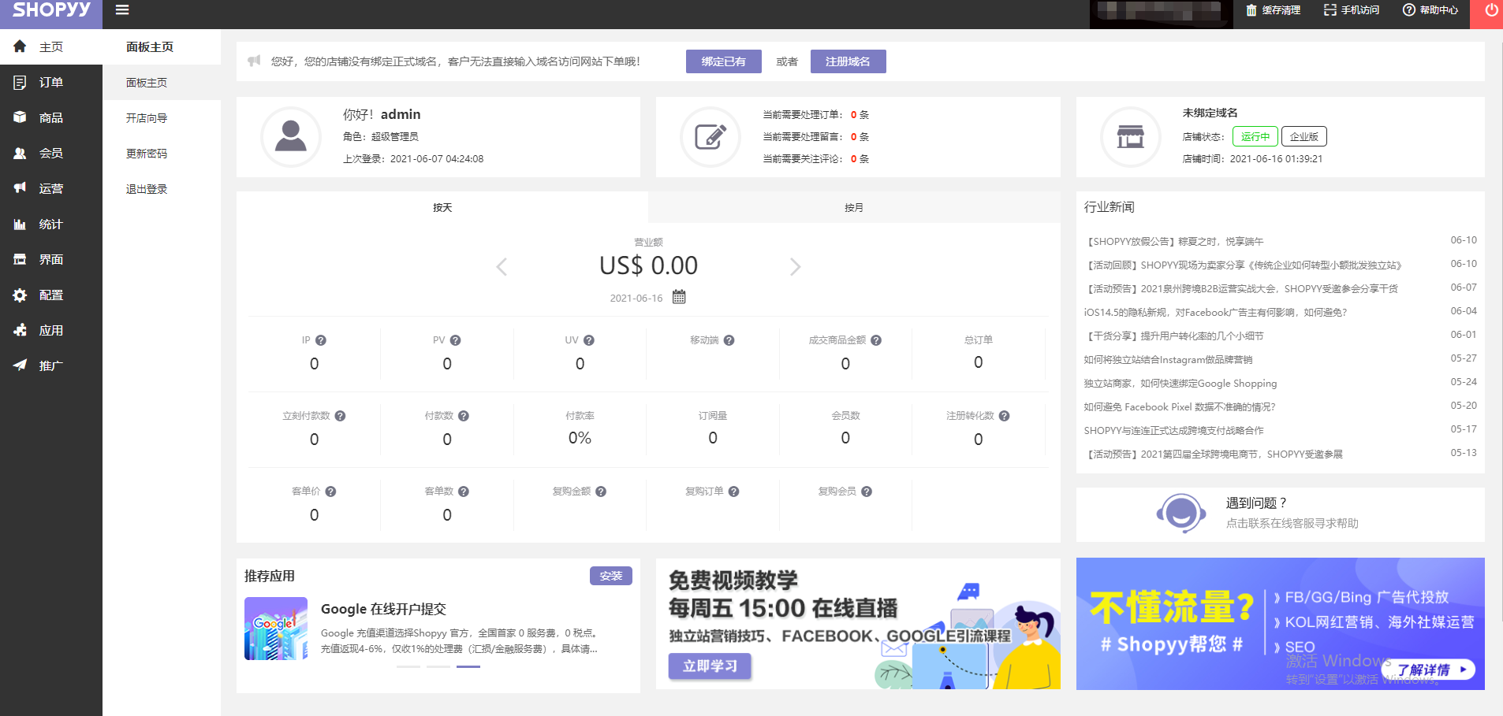The image size is (1503, 716).
Task: Click the IP help question icon
Action: point(321,340)
